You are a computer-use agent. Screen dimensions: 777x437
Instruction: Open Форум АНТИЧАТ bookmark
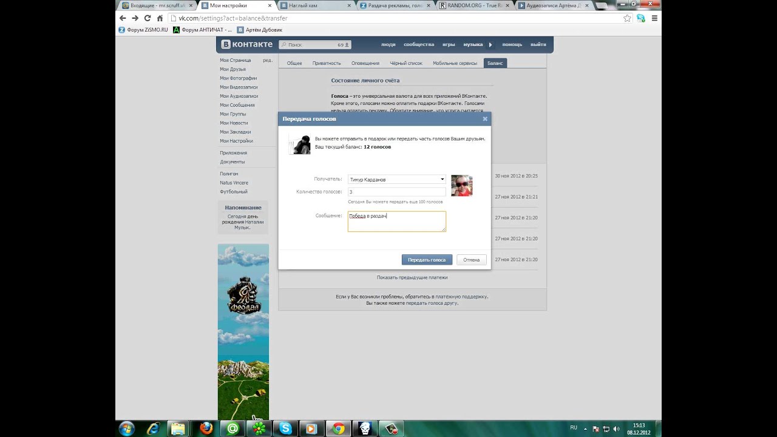203,29
